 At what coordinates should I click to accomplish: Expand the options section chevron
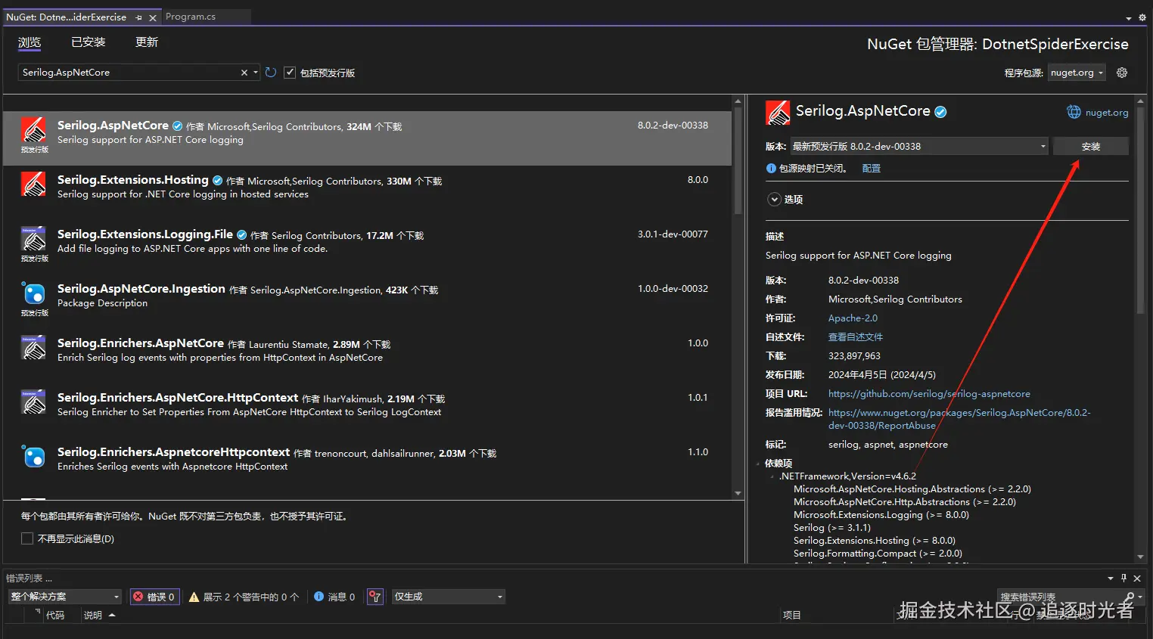(774, 200)
